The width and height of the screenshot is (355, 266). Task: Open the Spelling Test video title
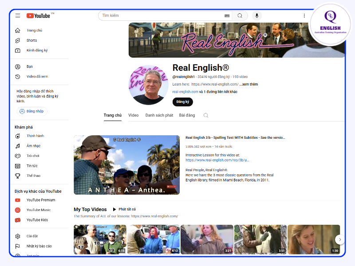tap(235, 137)
